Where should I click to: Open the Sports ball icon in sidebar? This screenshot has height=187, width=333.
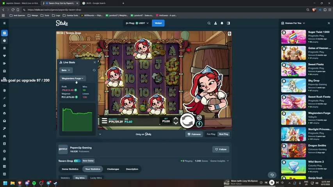pyautogui.click(x=4, y=41)
